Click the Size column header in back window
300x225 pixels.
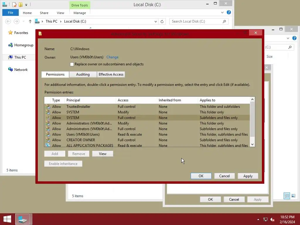click(270, 57)
